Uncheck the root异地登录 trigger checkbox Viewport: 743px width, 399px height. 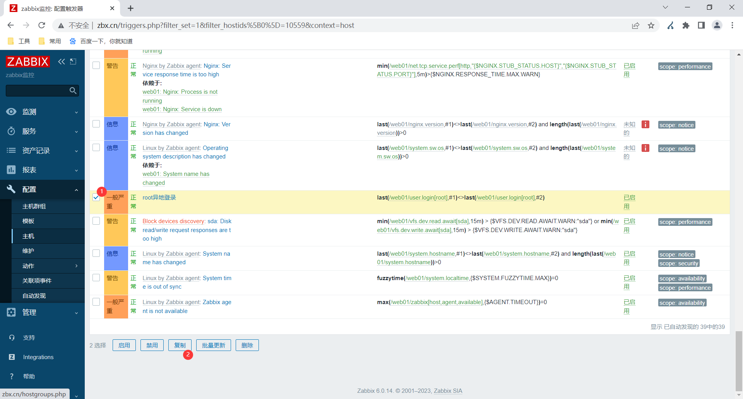point(96,197)
